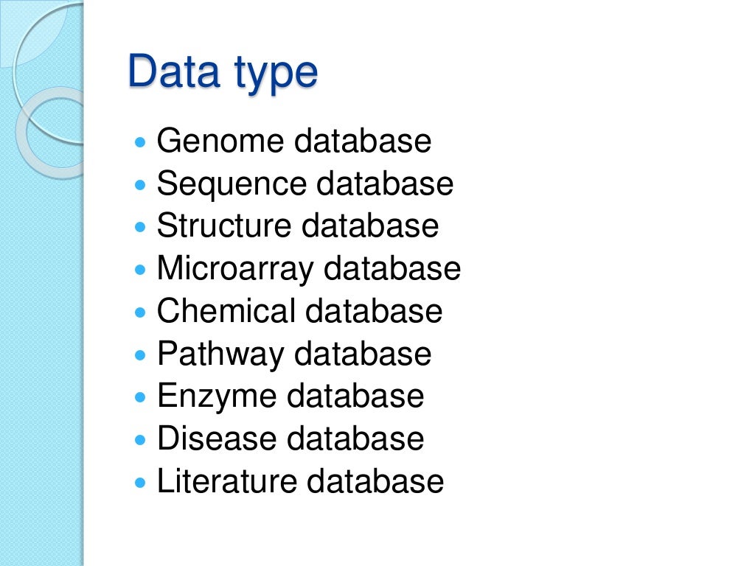Viewport: 755px width, 566px height.
Task: Select the 'Chemical database' entry
Action: (299, 311)
